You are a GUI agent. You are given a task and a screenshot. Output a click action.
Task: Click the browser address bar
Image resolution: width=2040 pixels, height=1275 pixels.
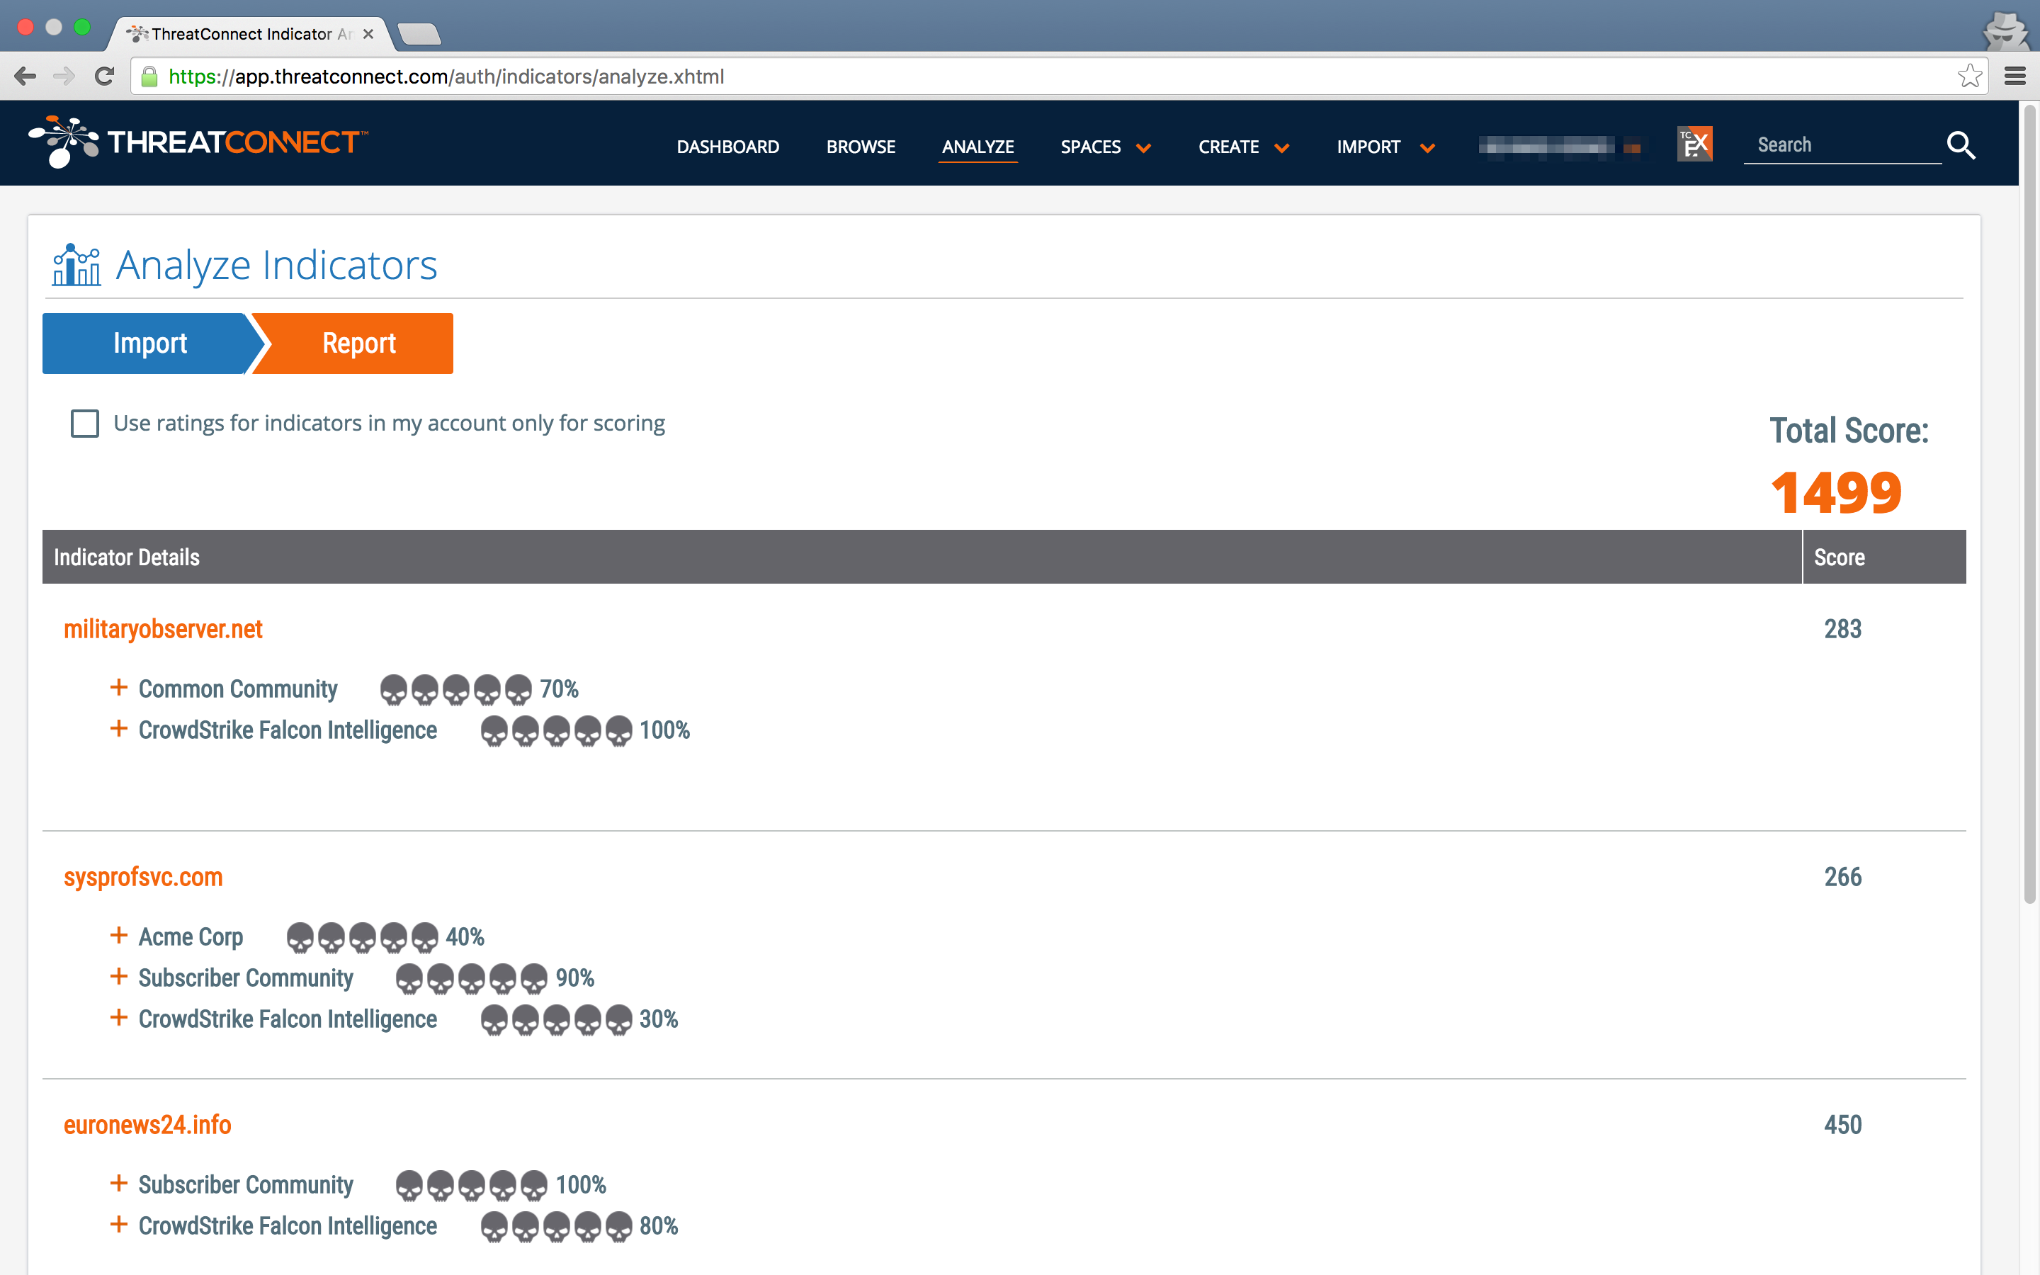(1058, 76)
